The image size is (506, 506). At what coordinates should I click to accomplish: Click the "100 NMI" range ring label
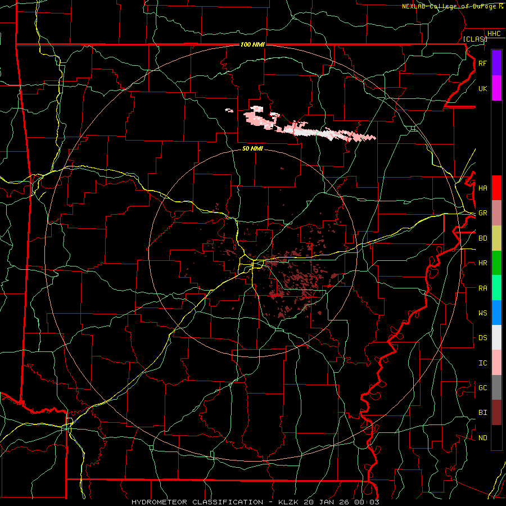(252, 44)
